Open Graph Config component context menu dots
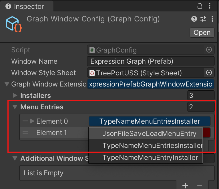219x189 pixels. pos(212,19)
